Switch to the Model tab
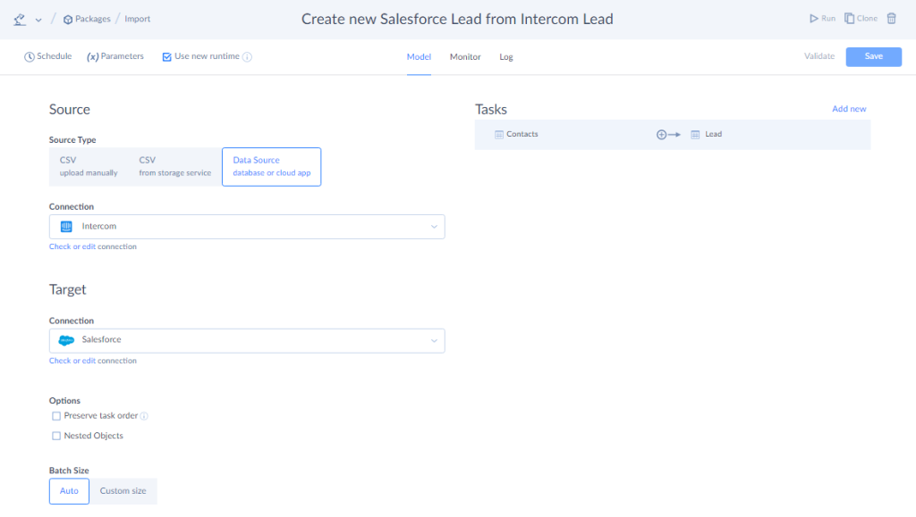The height and width of the screenshot is (517, 916). pos(419,57)
